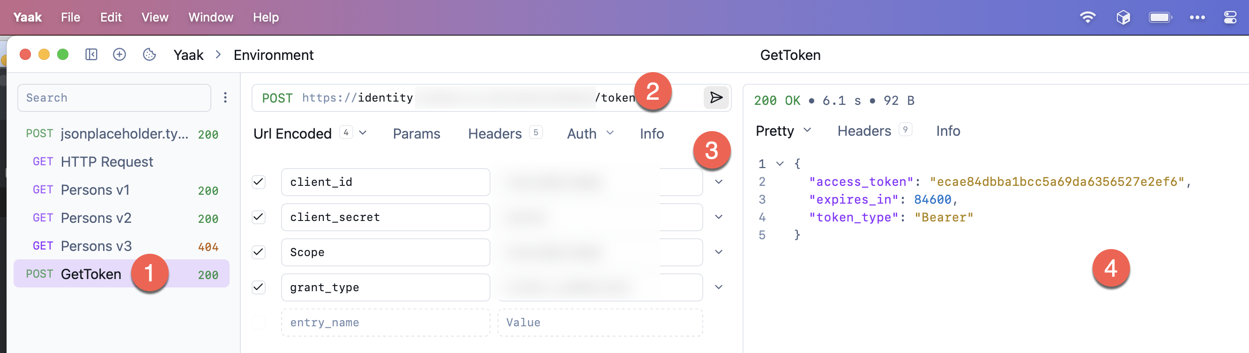Click the sidebar Search field
The height and width of the screenshot is (353, 1249).
(x=114, y=98)
